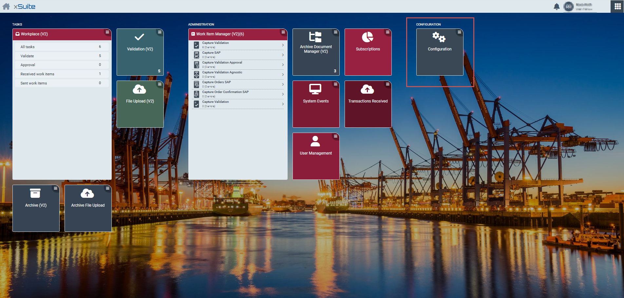This screenshot has width=624, height=298.
Task: Select All tasks in Workplace
Action: coord(61,47)
